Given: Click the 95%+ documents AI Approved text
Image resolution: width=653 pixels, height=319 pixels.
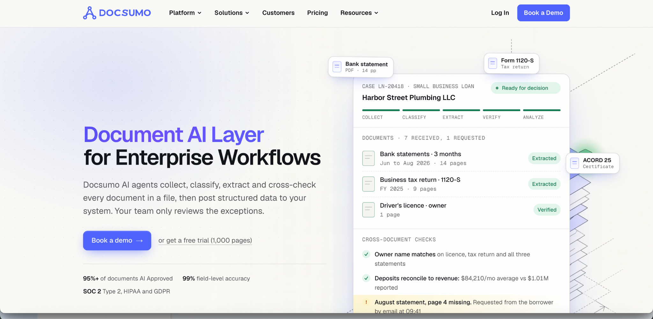Looking at the screenshot, I should coord(128,279).
